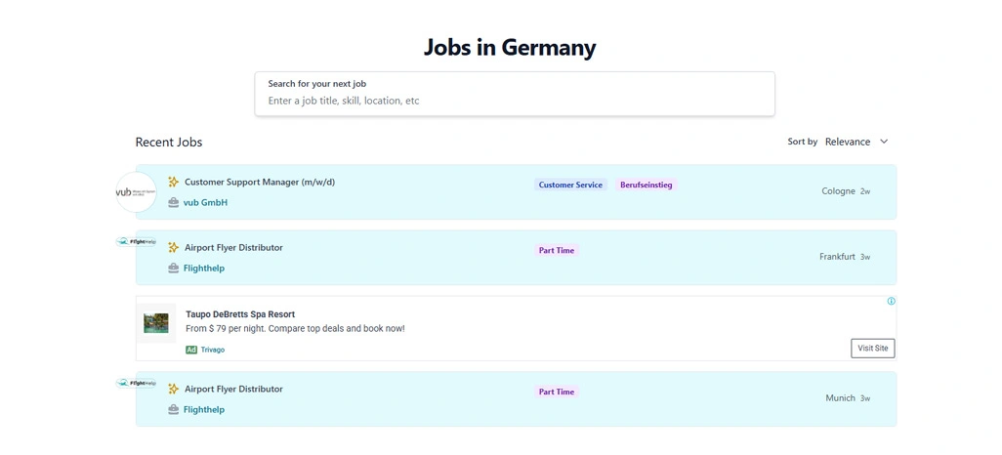The height and width of the screenshot is (455, 1002).
Task: Select the Part Time tag on the Frankfurt job
Action: tap(556, 251)
